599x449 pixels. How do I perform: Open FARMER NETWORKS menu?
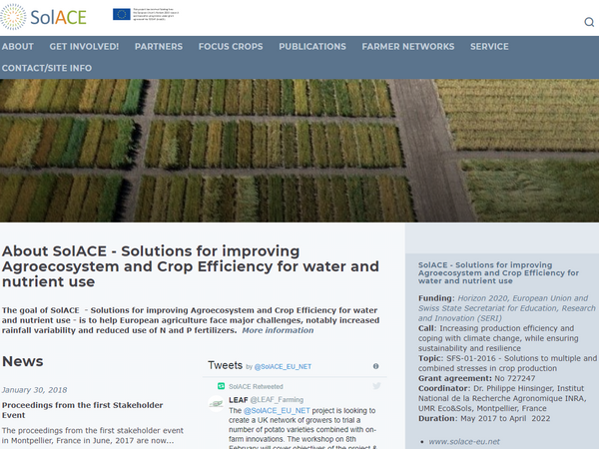(x=408, y=47)
